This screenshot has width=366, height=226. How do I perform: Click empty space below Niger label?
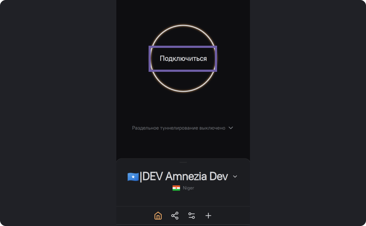tap(183, 198)
